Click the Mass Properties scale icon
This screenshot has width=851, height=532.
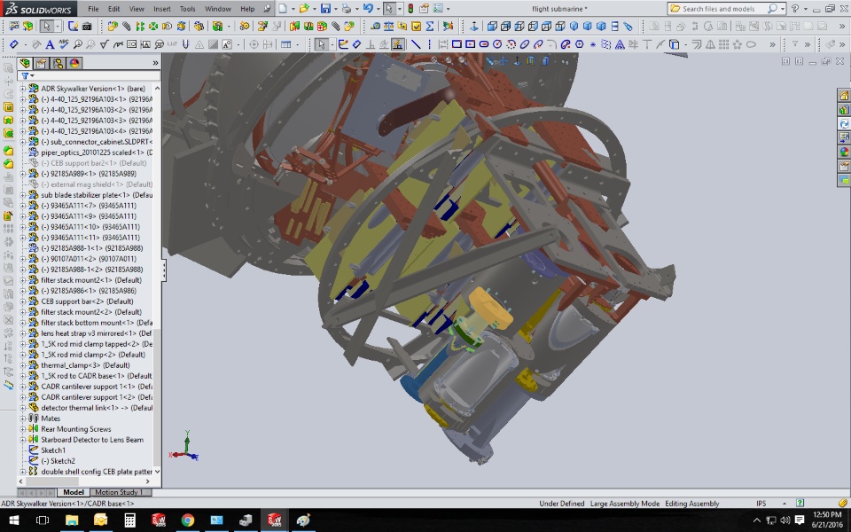(x=388, y=26)
